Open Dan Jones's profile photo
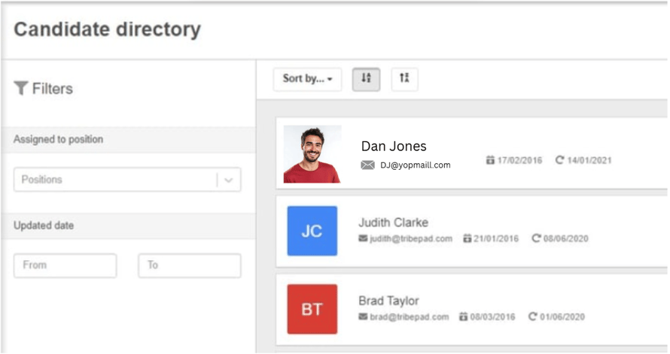This screenshot has width=670, height=354. [x=312, y=154]
